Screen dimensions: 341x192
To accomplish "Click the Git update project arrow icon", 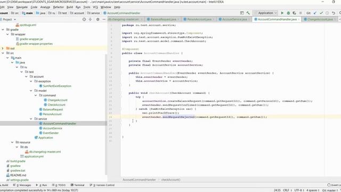I will coord(315,13).
